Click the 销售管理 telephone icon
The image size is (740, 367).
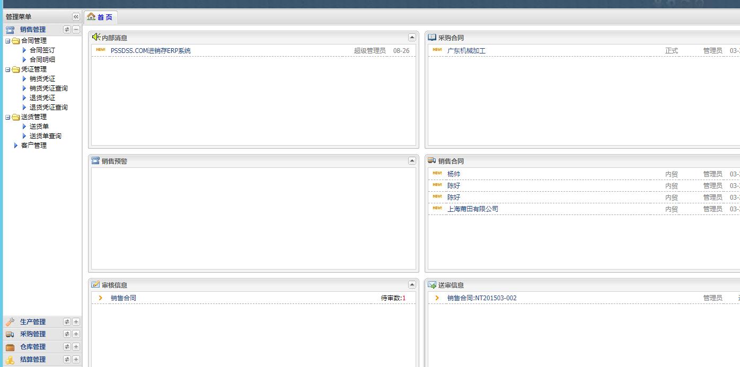pos(10,30)
